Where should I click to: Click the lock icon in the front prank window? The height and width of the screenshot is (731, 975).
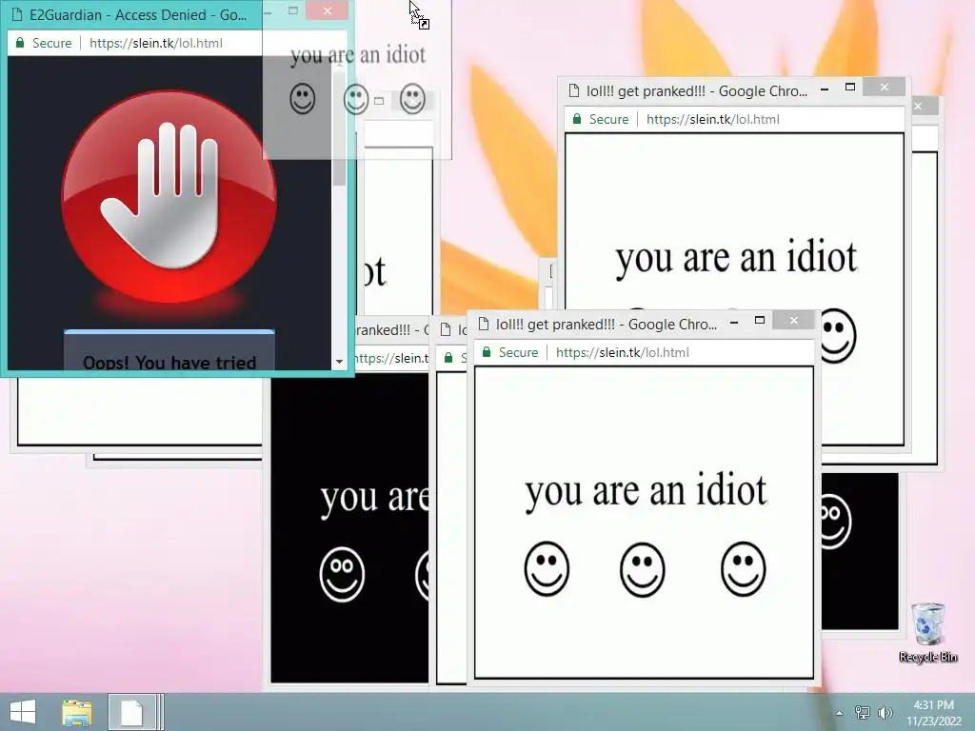tap(486, 352)
